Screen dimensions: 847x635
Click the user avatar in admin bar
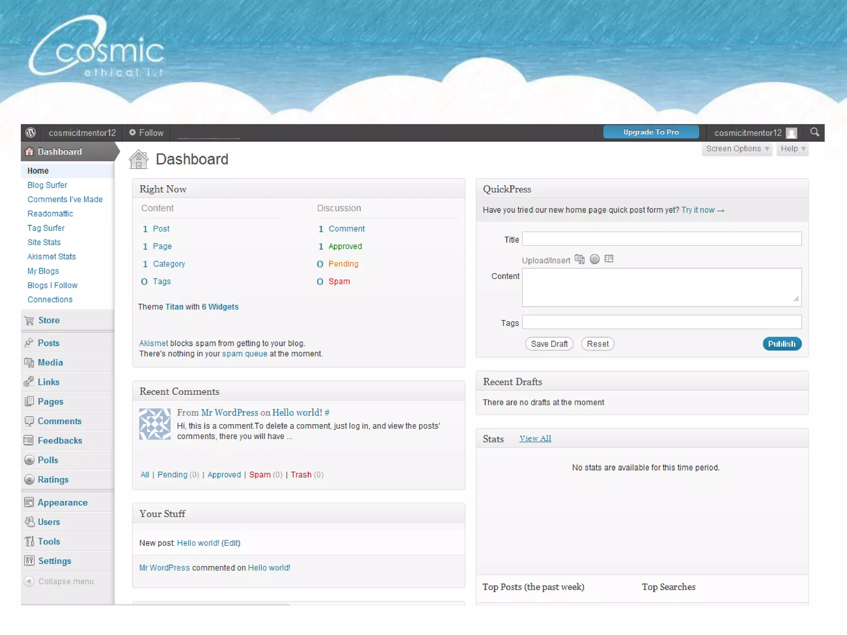click(x=791, y=133)
